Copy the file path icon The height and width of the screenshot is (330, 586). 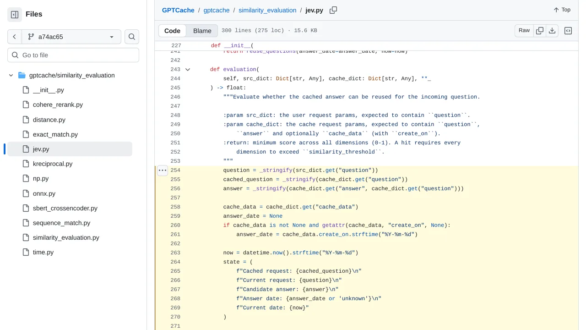[x=333, y=10]
